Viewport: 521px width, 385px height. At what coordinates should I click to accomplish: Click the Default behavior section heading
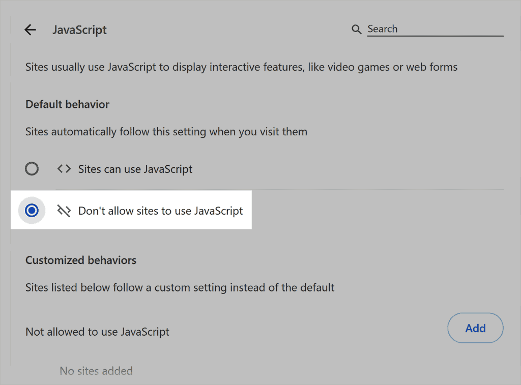click(67, 104)
